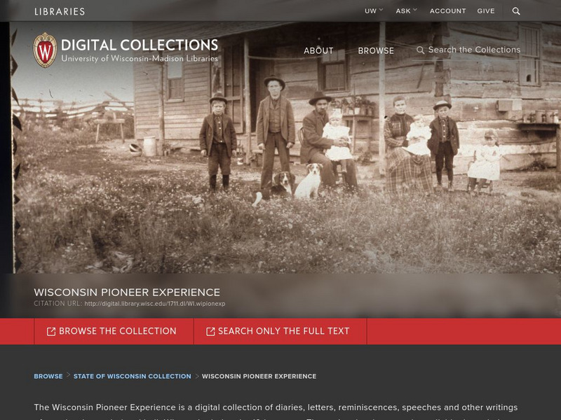The image size is (561, 420).
Task: Open the ABOUT navigation item
Action: pos(318,50)
